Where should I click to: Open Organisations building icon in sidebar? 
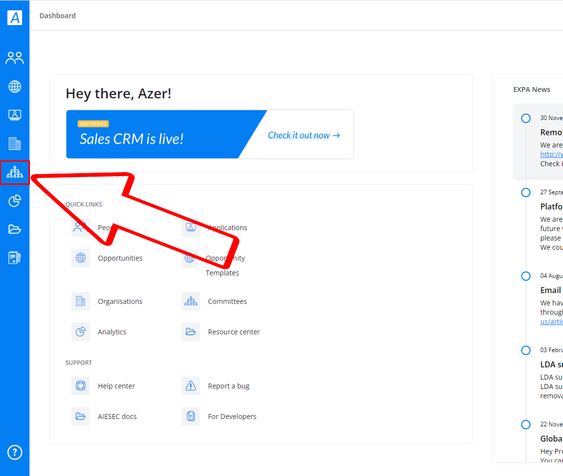15,144
